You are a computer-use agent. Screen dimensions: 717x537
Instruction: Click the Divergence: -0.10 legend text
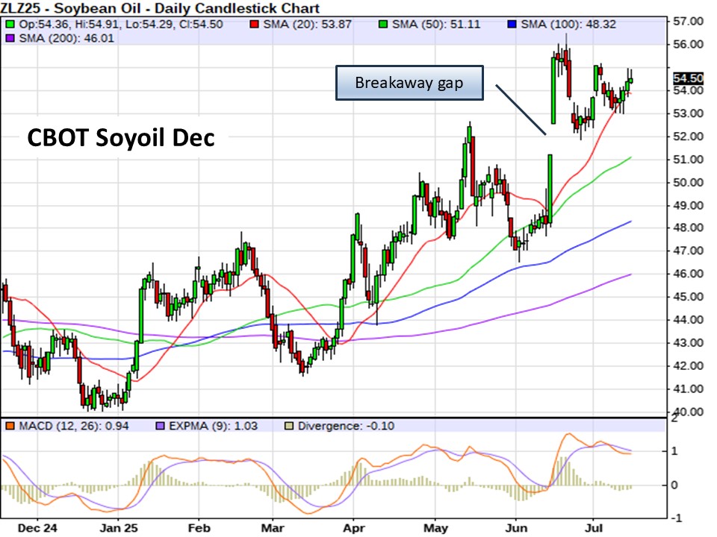click(346, 427)
